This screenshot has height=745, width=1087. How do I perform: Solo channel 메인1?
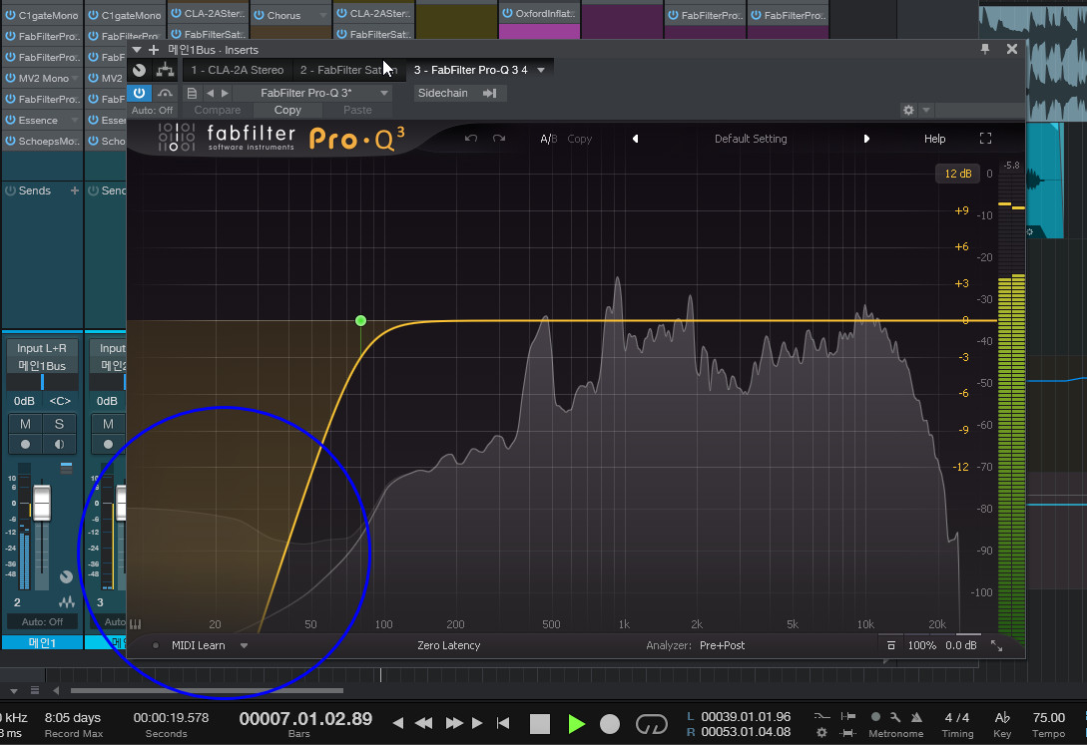(x=59, y=424)
